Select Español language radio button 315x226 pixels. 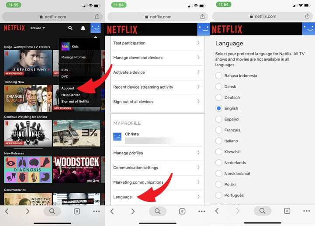(218, 119)
